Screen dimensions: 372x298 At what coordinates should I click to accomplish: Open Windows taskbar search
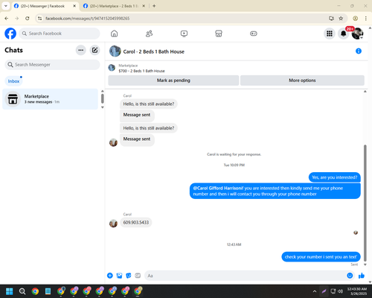tap(22, 291)
